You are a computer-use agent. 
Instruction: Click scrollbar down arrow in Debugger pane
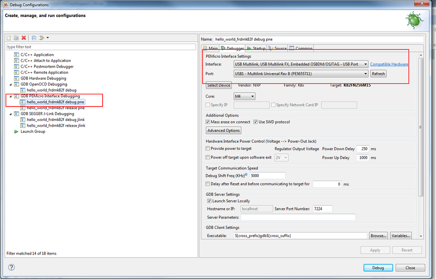421,236
